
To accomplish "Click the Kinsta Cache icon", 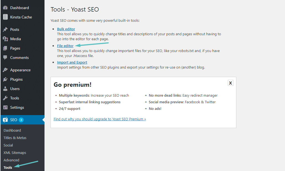I will (x=6, y=17).
